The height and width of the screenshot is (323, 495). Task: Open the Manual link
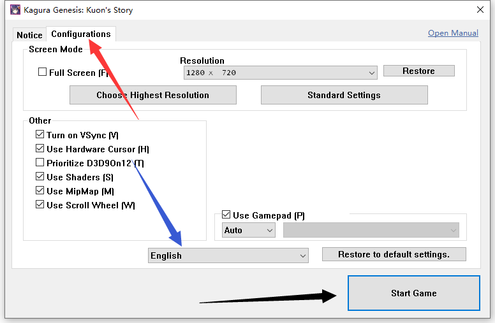[x=453, y=33]
